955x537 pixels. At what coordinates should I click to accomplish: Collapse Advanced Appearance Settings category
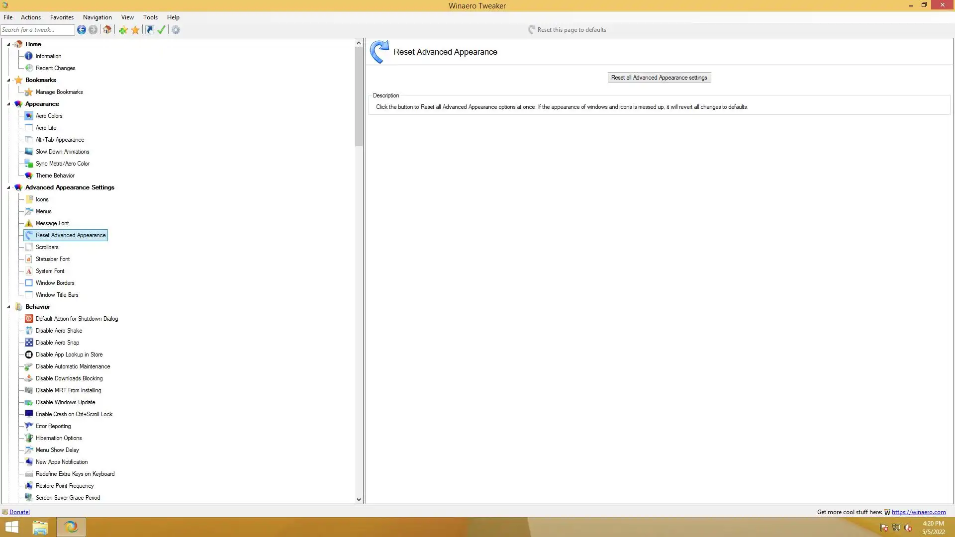pyautogui.click(x=8, y=187)
